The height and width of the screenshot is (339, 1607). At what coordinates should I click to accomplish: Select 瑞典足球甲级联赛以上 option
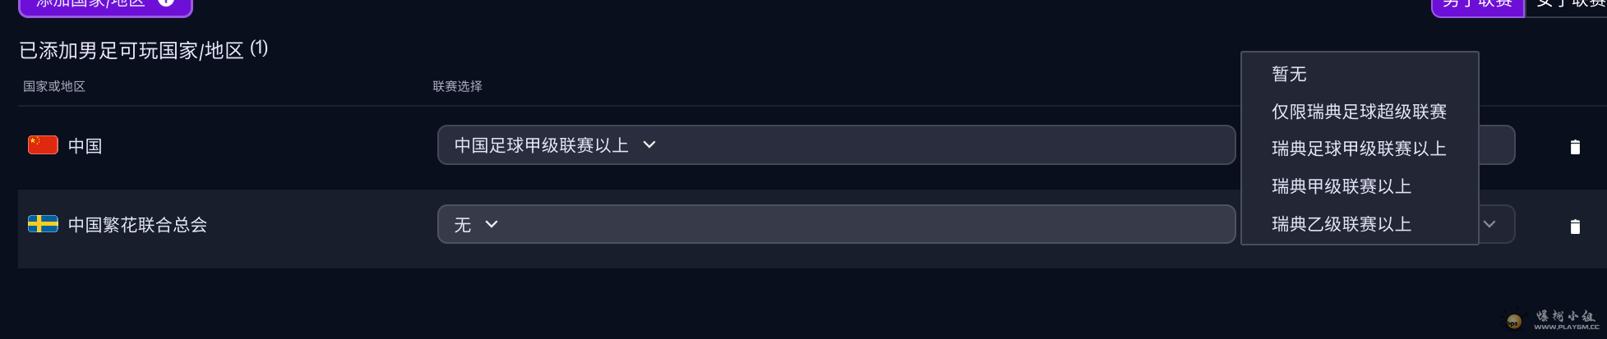click(1359, 149)
